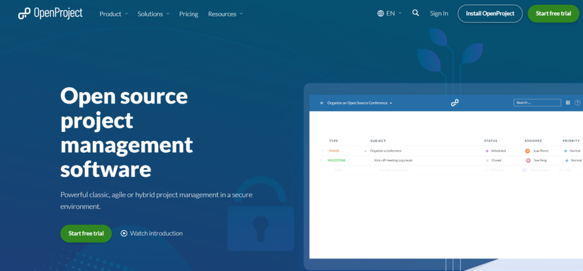Collapse the Organize a conference row
Viewport: 583px width, 271px height.
[366, 151]
